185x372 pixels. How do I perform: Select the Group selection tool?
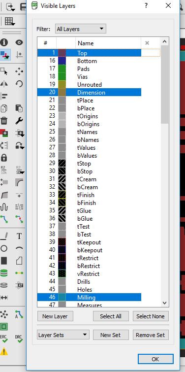(x=4, y=71)
